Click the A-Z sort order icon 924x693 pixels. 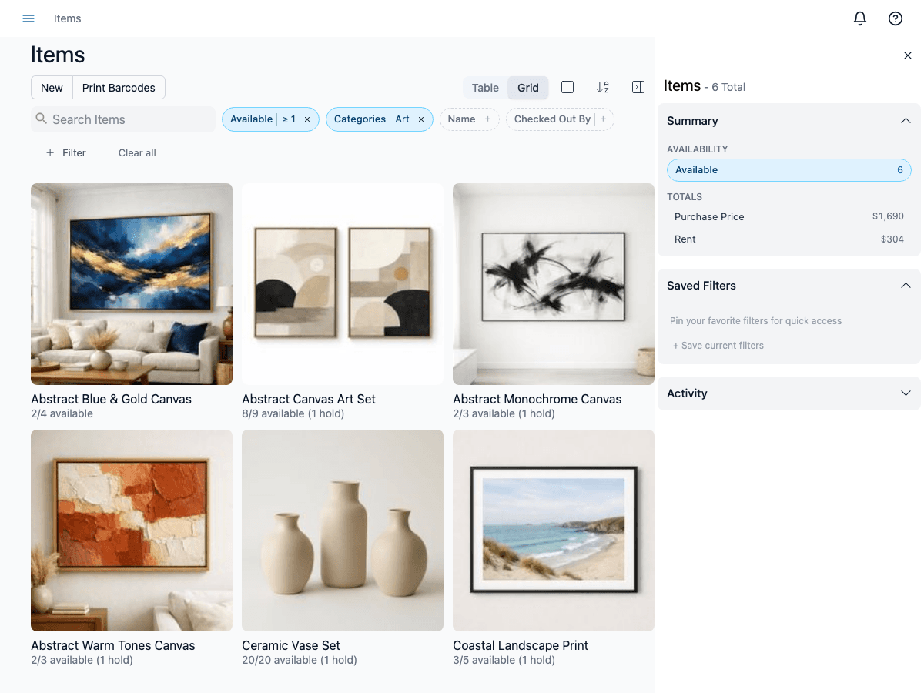tap(603, 88)
